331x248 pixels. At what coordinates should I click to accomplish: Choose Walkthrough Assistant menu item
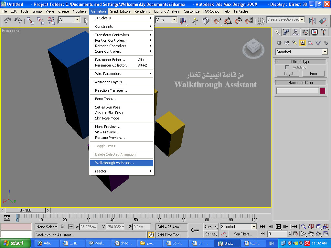click(122, 163)
